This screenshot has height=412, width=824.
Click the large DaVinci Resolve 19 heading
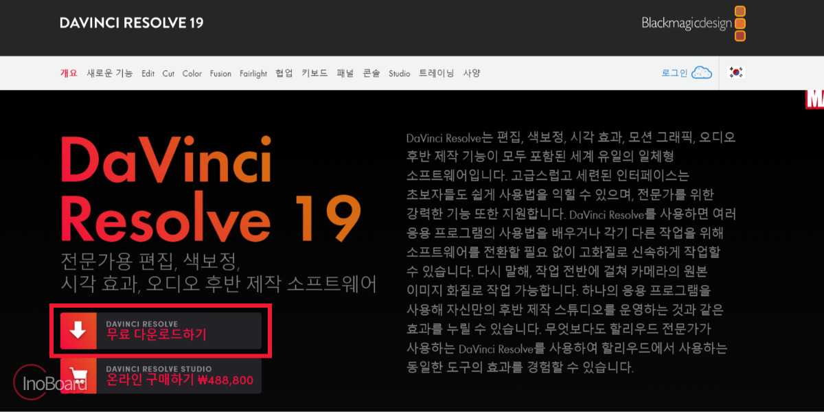(209, 189)
